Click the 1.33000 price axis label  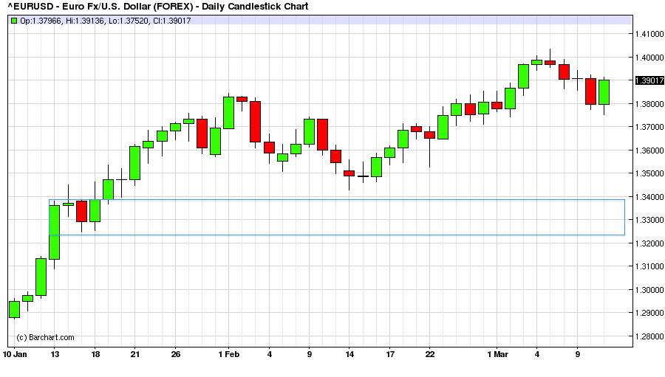[x=649, y=220]
